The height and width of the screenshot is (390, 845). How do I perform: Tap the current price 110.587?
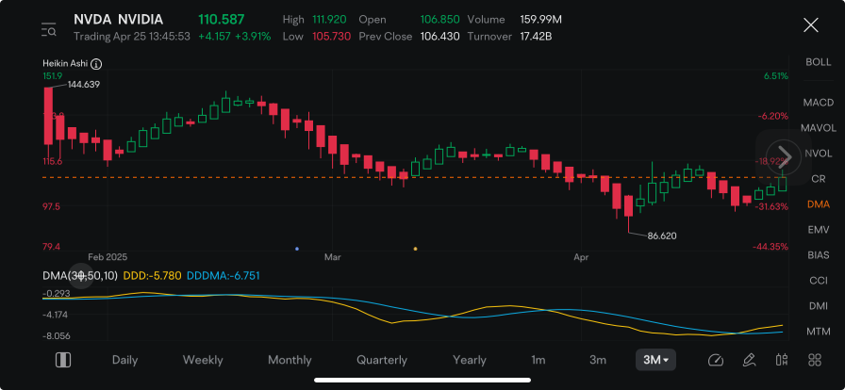pos(222,20)
